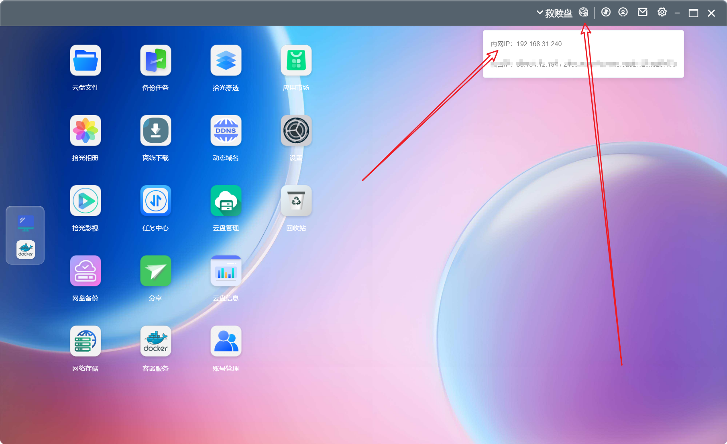Launch the 拾光穿透 app
Screen dimensions: 727x444
(x=226, y=60)
